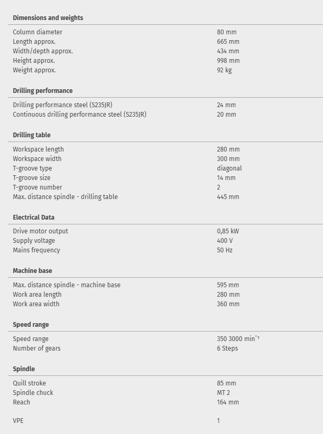This screenshot has height=434, width=323.
Task: Select the T-groove type label
Action: [32, 168]
